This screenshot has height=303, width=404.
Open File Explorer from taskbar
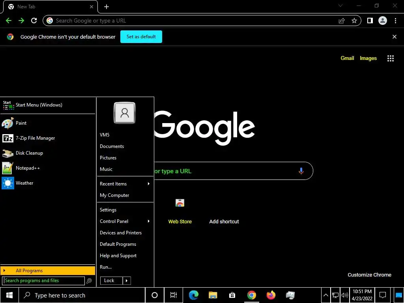[213, 295]
